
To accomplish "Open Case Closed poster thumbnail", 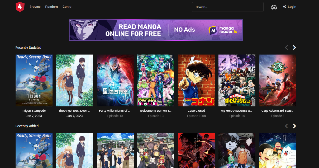I will point(196,81).
